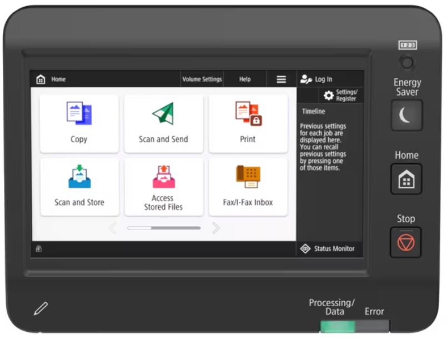Open the Scan and Send function

[x=163, y=123]
